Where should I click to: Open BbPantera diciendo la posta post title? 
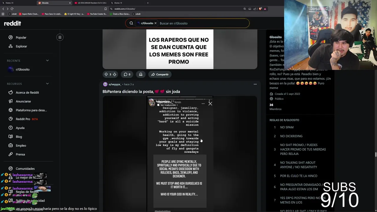point(141,92)
